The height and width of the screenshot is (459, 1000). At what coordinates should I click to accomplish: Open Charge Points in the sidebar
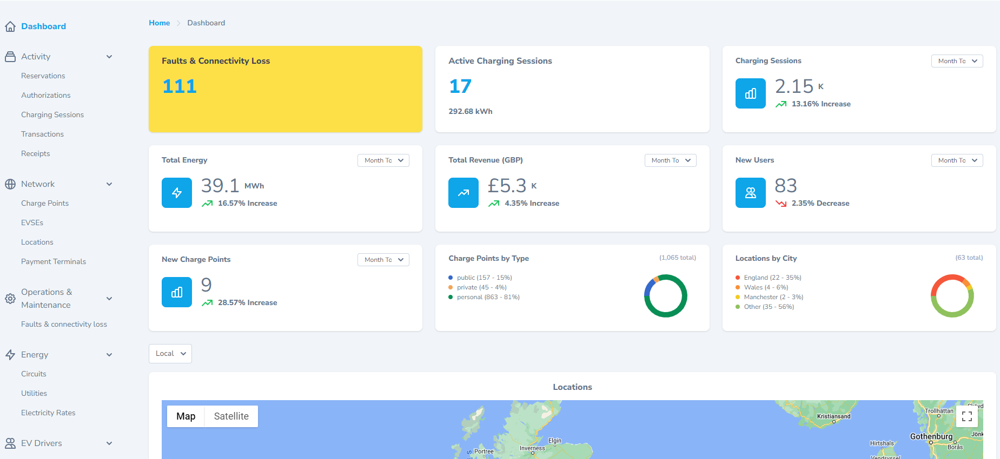45,204
